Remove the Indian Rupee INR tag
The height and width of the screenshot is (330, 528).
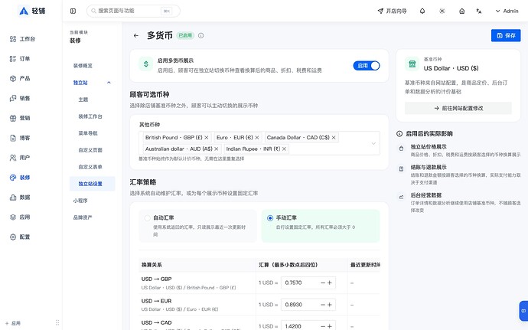tap(284, 149)
